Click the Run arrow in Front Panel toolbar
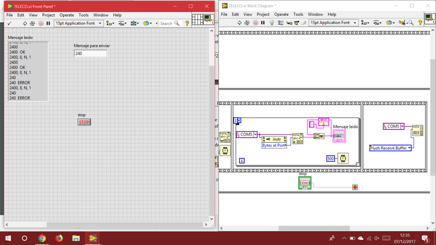Image resolution: width=436 pixels, height=245 pixels. [24, 23]
